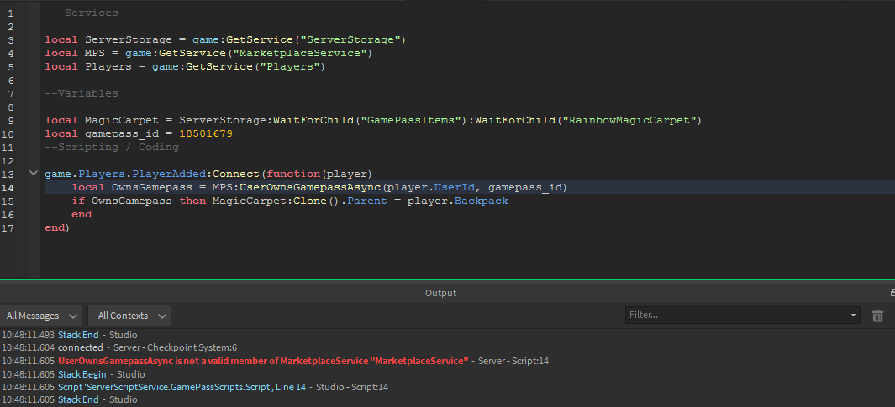Expand the Filter history dropdown arrow
This screenshot has height=407, width=895.
(854, 316)
